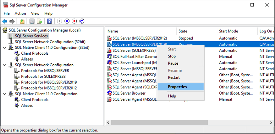Click the Up one level folder icon
The width and height of the screenshot is (275, 134).
click(22, 22)
